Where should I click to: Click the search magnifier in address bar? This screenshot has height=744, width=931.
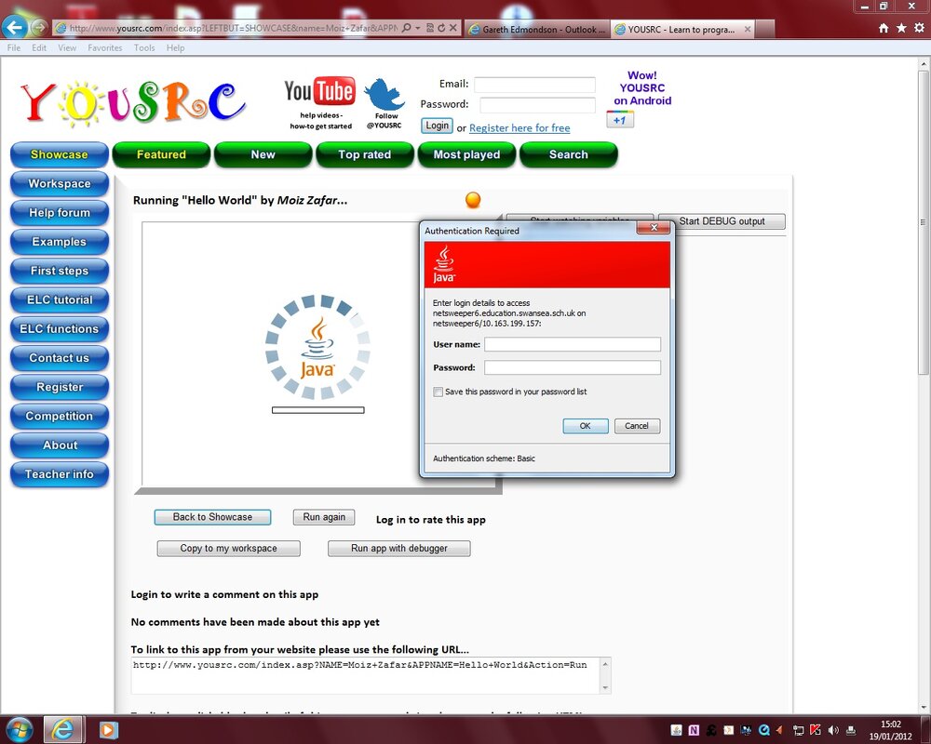(407, 28)
